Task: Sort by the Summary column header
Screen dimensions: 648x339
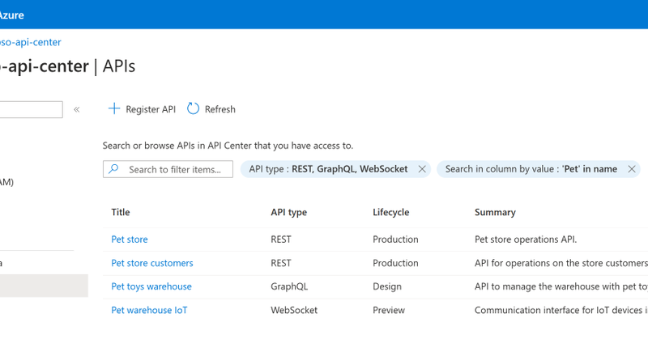Action: click(x=495, y=212)
